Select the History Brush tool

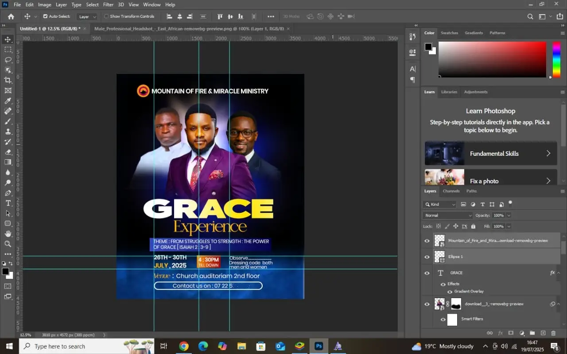point(8,142)
